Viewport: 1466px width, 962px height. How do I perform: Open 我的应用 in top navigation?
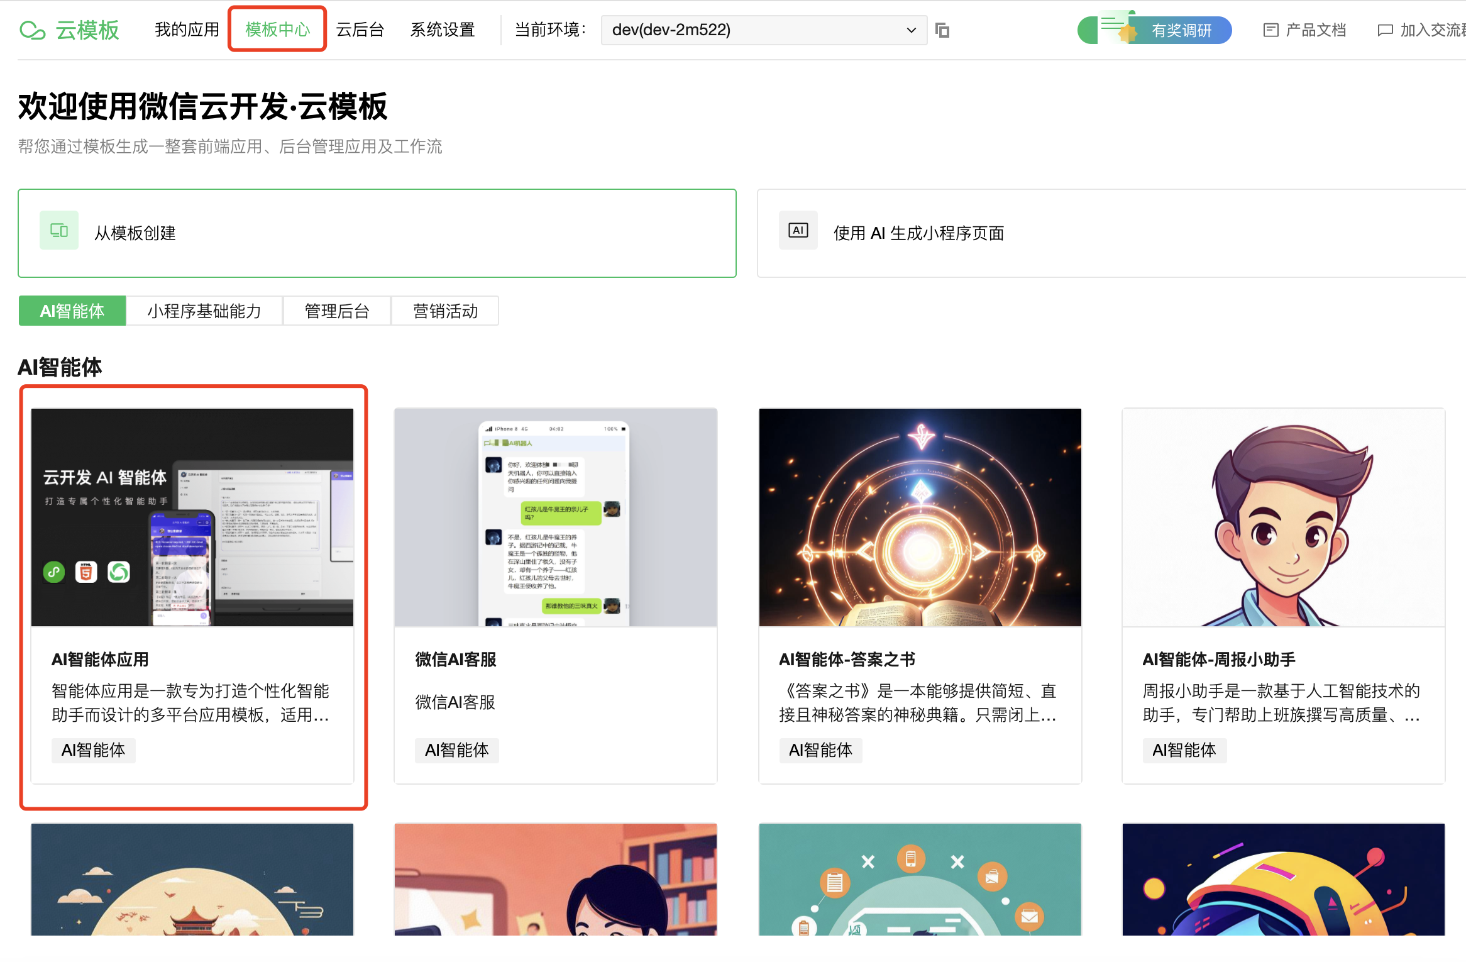(x=187, y=30)
